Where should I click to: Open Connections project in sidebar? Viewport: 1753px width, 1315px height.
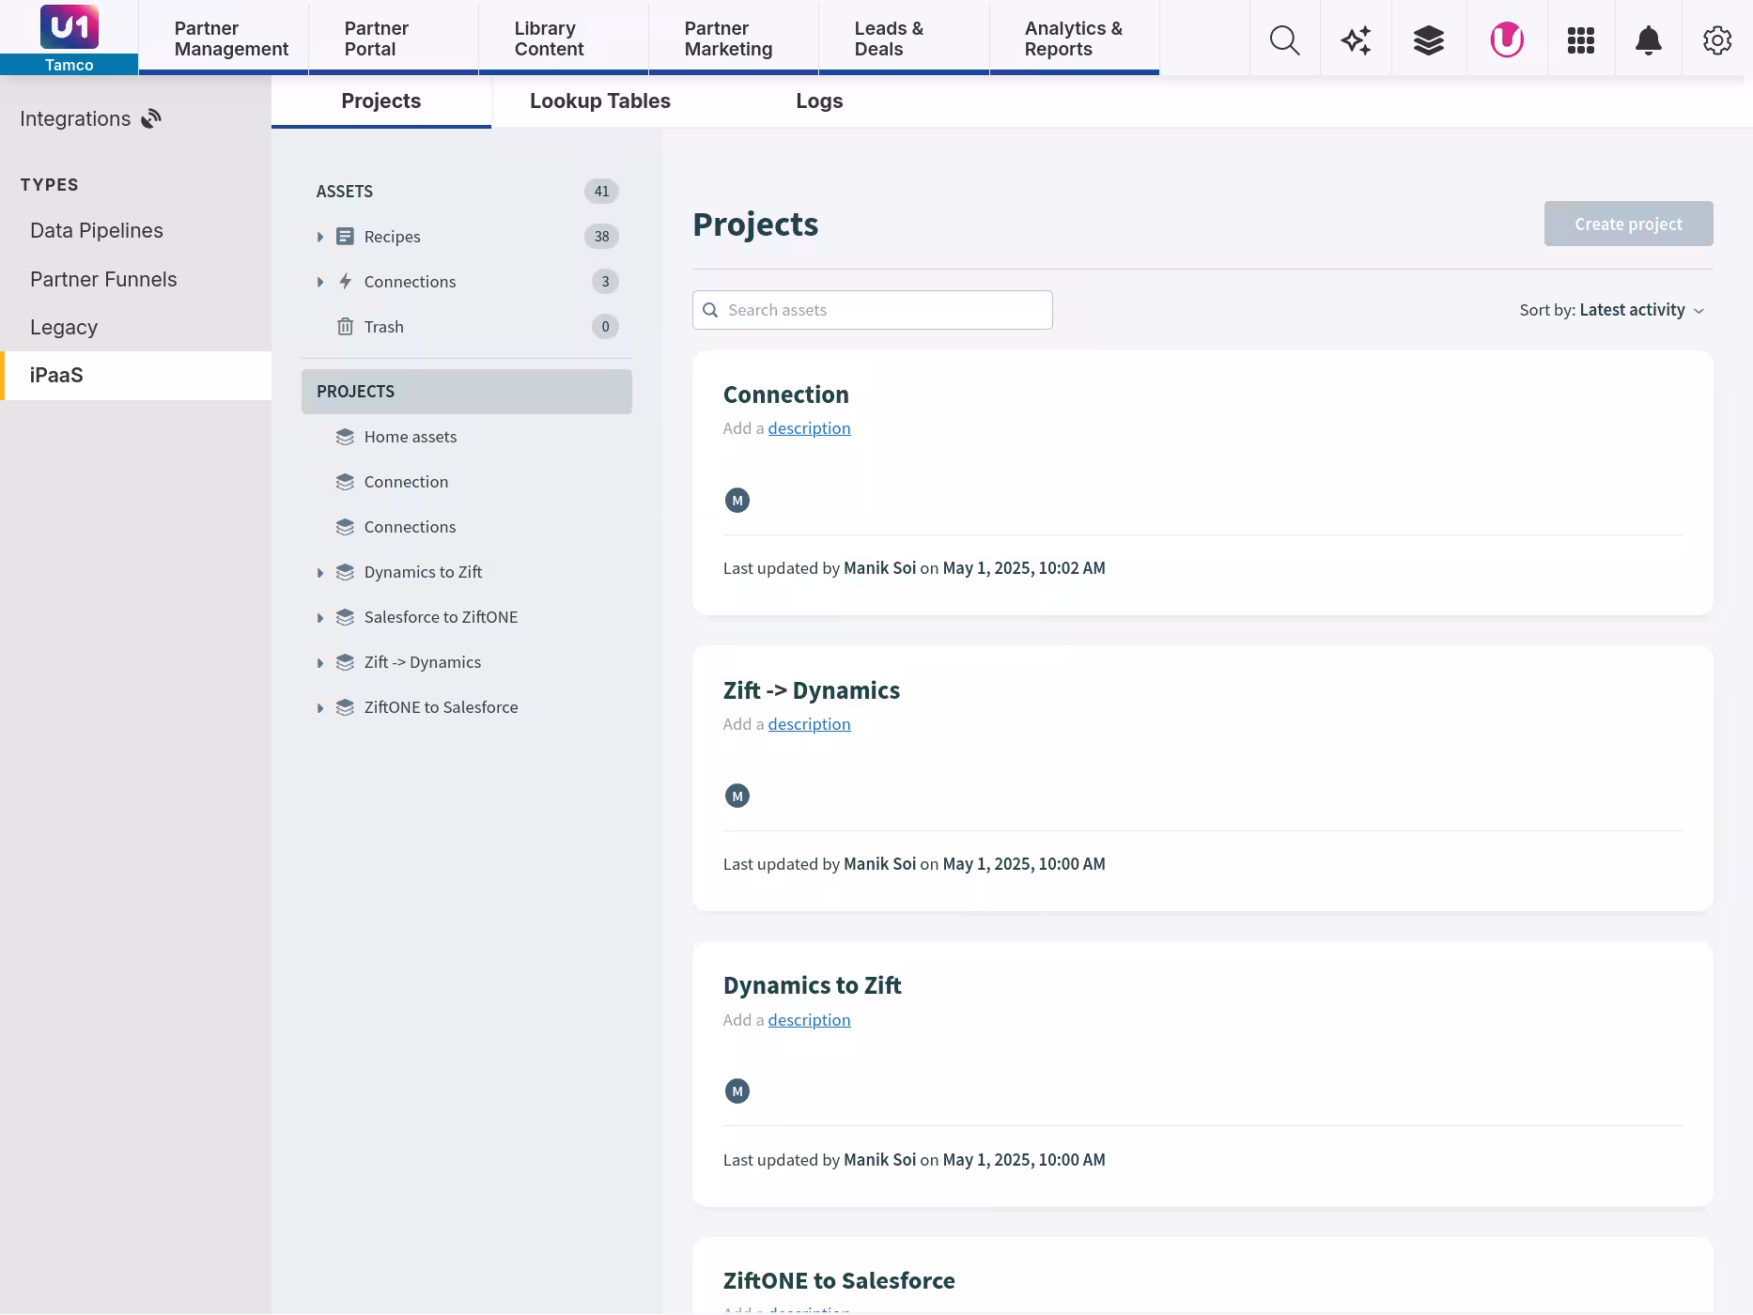[x=410, y=527]
